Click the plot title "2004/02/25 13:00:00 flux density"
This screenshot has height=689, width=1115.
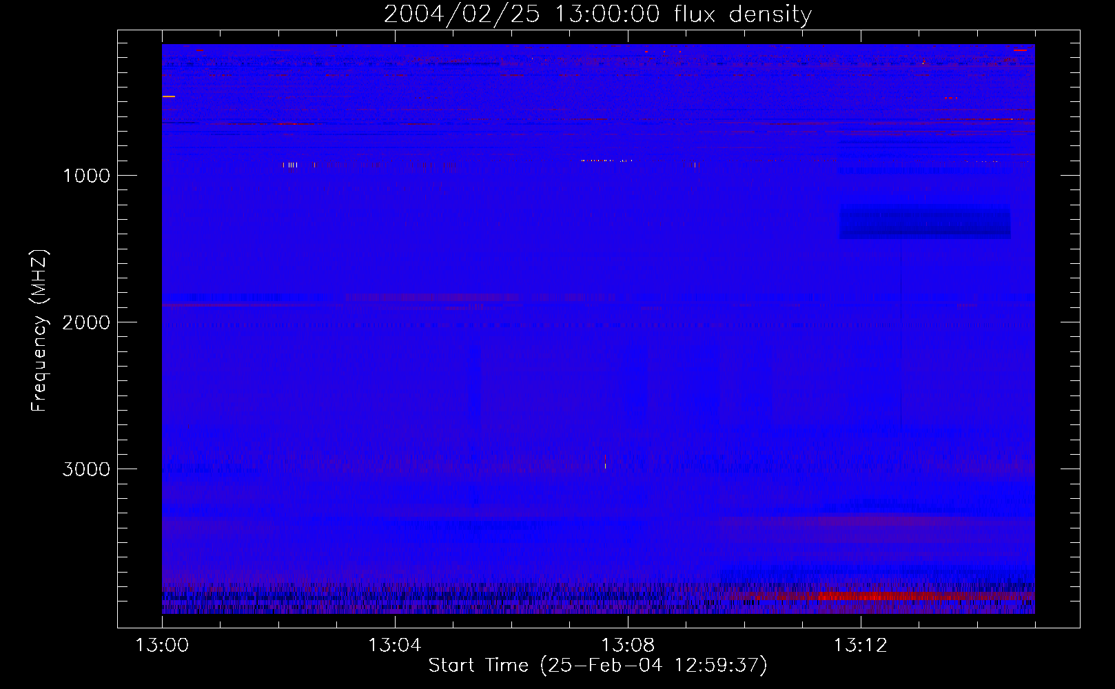[597, 14]
